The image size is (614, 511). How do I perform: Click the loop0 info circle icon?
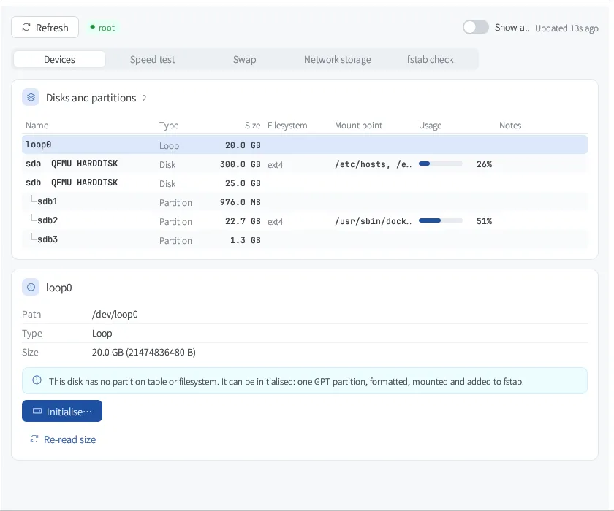click(31, 288)
